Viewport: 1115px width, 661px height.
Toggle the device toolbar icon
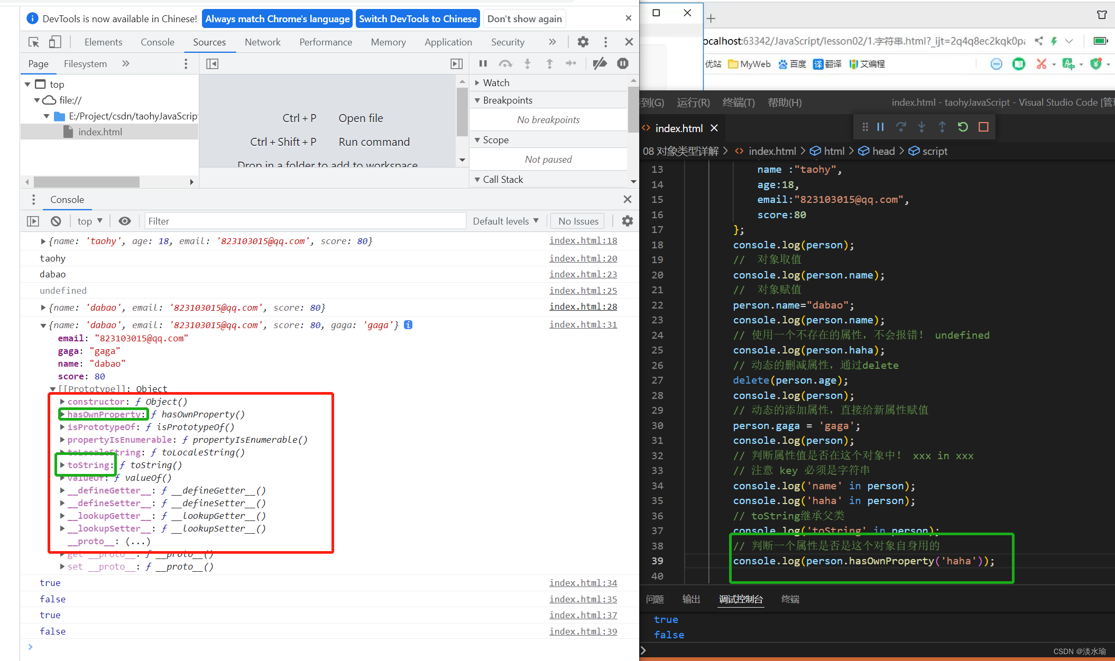point(55,42)
